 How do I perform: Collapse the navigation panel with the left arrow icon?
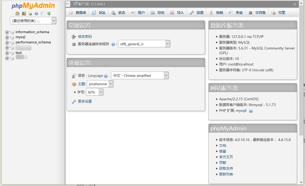(68, 4)
